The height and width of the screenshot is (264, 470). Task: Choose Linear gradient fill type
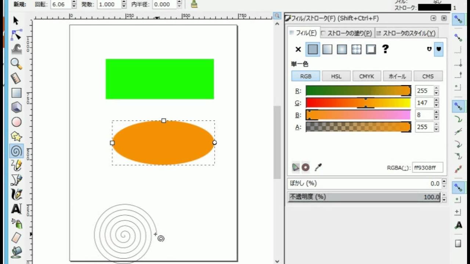327,49
